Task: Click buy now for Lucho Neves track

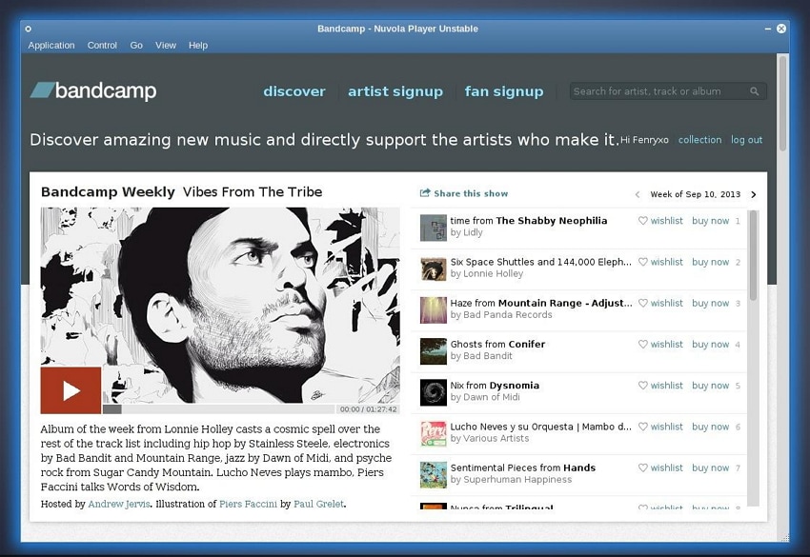Action: (x=710, y=427)
